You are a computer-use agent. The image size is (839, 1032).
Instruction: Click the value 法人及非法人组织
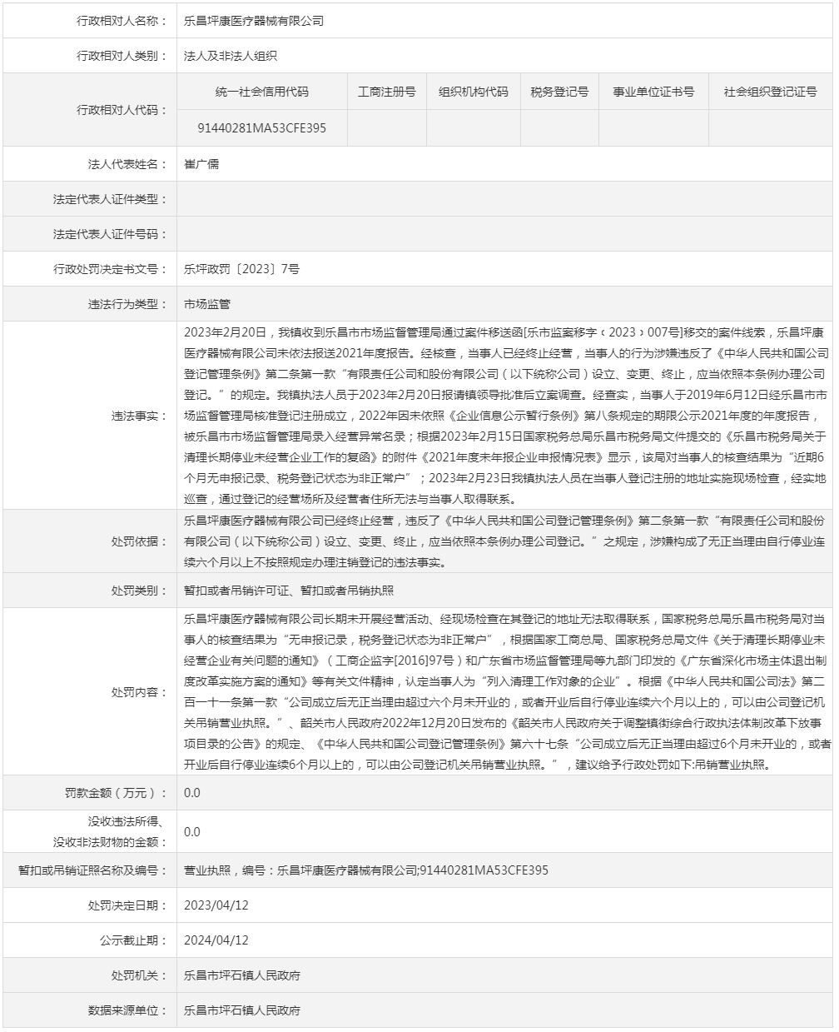click(231, 56)
